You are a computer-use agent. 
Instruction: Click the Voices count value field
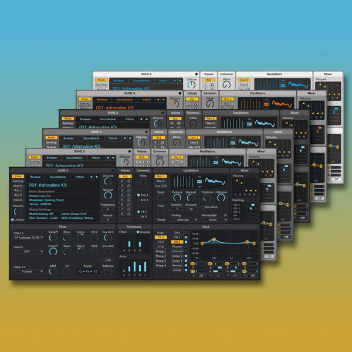click(108, 219)
